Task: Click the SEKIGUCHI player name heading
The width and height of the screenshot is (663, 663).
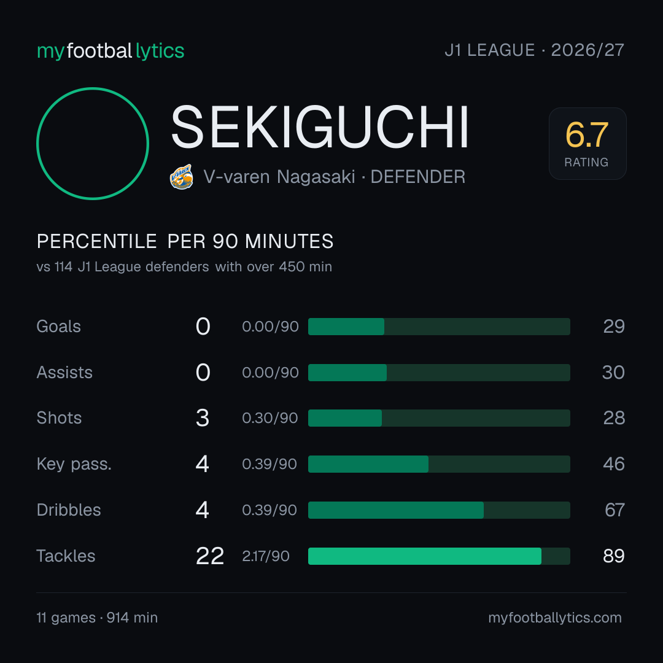Action: pyautogui.click(x=320, y=127)
